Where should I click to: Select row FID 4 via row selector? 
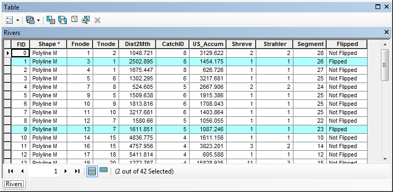(x=7, y=87)
